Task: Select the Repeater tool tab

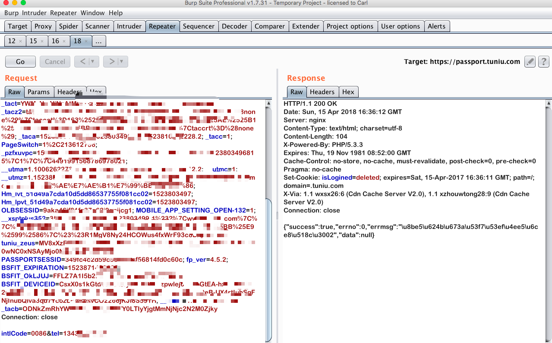Action: (x=162, y=26)
